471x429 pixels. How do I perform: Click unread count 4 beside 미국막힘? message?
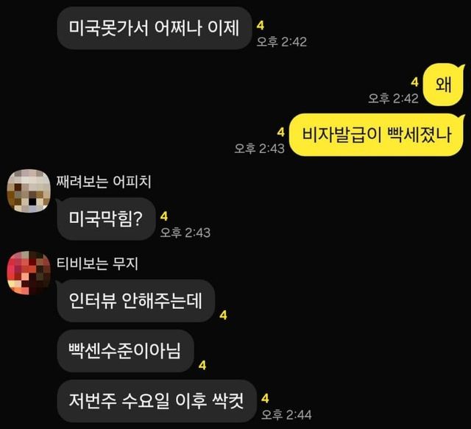(164, 216)
